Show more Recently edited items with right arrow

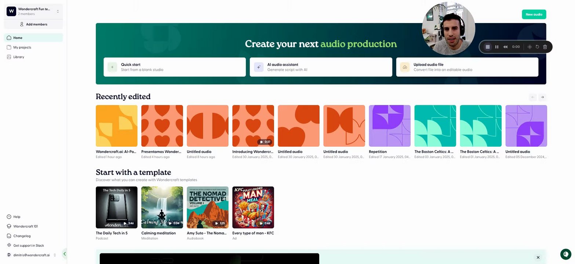542,97
